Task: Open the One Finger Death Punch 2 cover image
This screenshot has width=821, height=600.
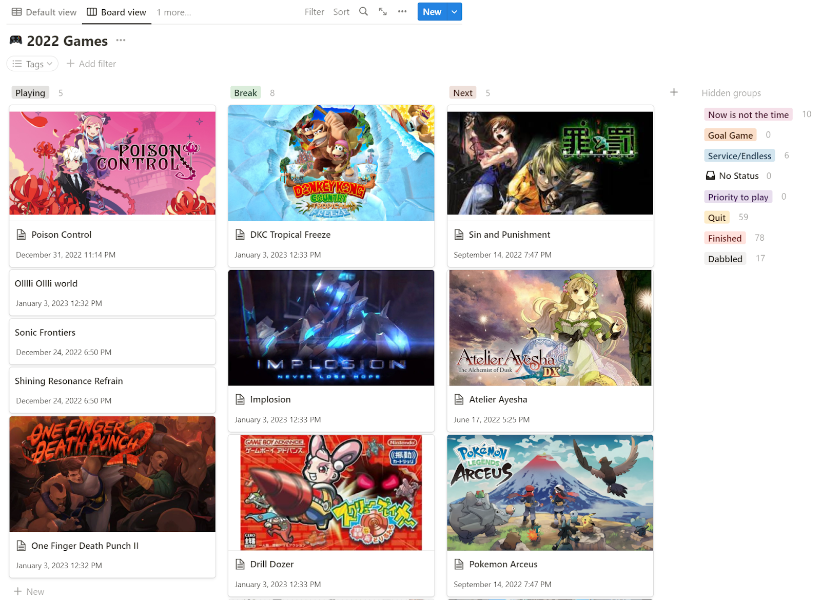Action: click(x=112, y=474)
